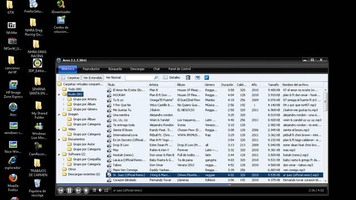Screen dimensions: 356x200
Task: Open the Descargas tab
Action: pos(137,69)
